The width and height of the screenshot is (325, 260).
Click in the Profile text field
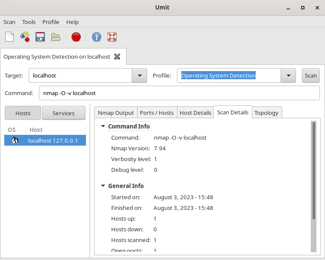229,75
